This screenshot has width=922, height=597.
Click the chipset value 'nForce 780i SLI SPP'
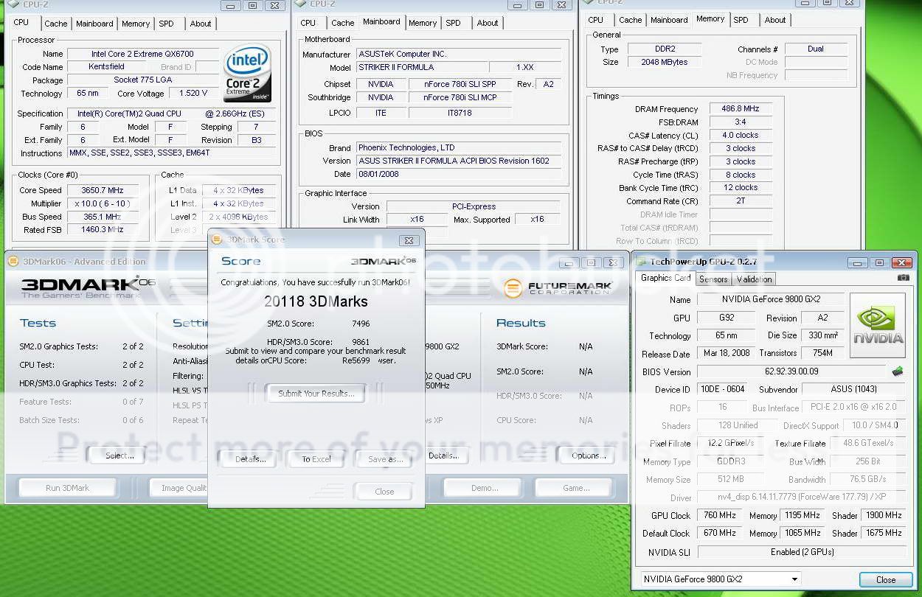coord(460,84)
